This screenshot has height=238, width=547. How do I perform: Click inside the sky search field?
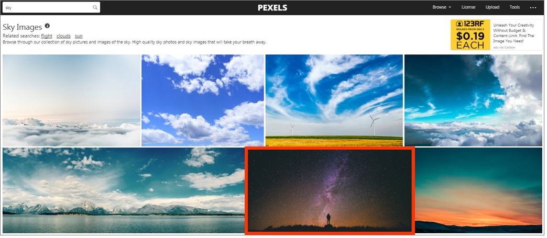[48, 7]
